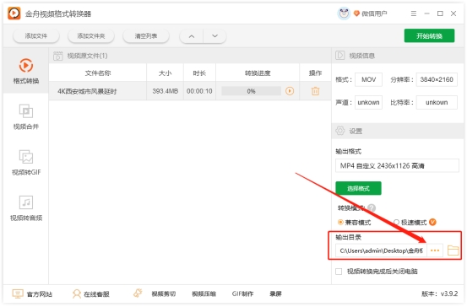Screen dimensions: 467x307
Task: Open the 视频压缩 tool link
Action: pos(204,294)
